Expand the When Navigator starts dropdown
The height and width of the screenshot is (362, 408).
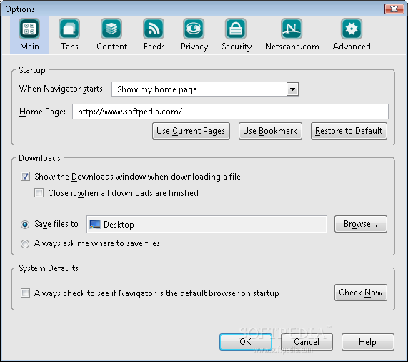tap(292, 89)
